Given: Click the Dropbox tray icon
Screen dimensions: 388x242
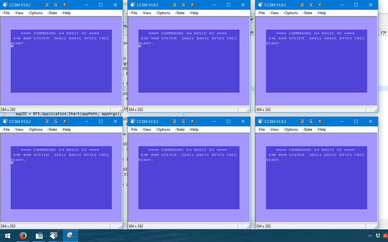Looking at the screenshot, I should point(378,236).
